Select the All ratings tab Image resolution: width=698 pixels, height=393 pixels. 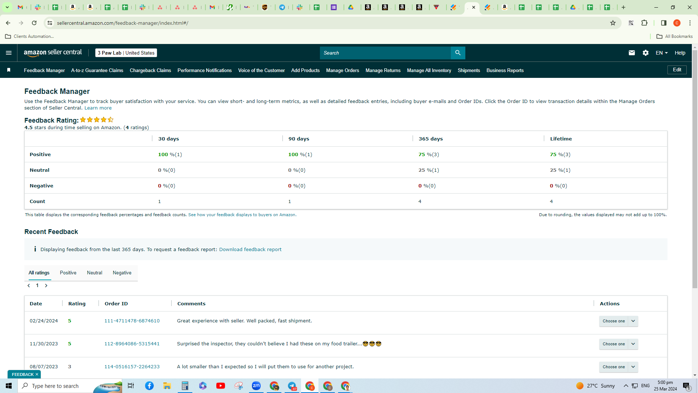[x=39, y=273]
